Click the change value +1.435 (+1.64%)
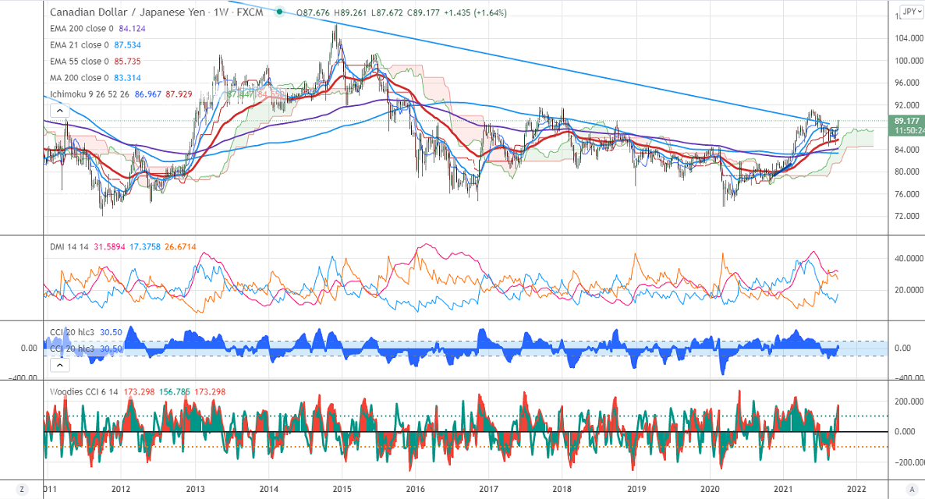Image resolution: width=925 pixels, height=499 pixels. click(x=476, y=12)
